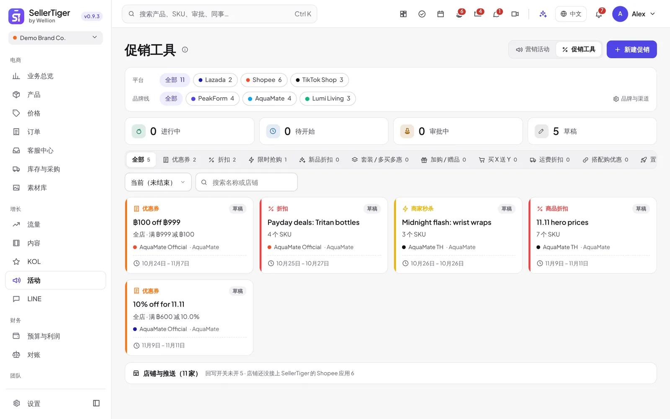Image resolution: width=670 pixels, height=419 pixels.
Task: Open the 品牌与渠道 settings link
Action: point(631,99)
